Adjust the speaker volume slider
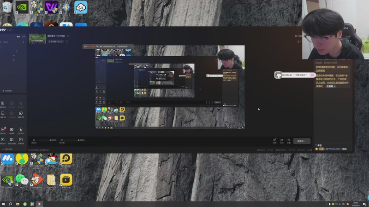369x207 pixels. [x=72, y=140]
